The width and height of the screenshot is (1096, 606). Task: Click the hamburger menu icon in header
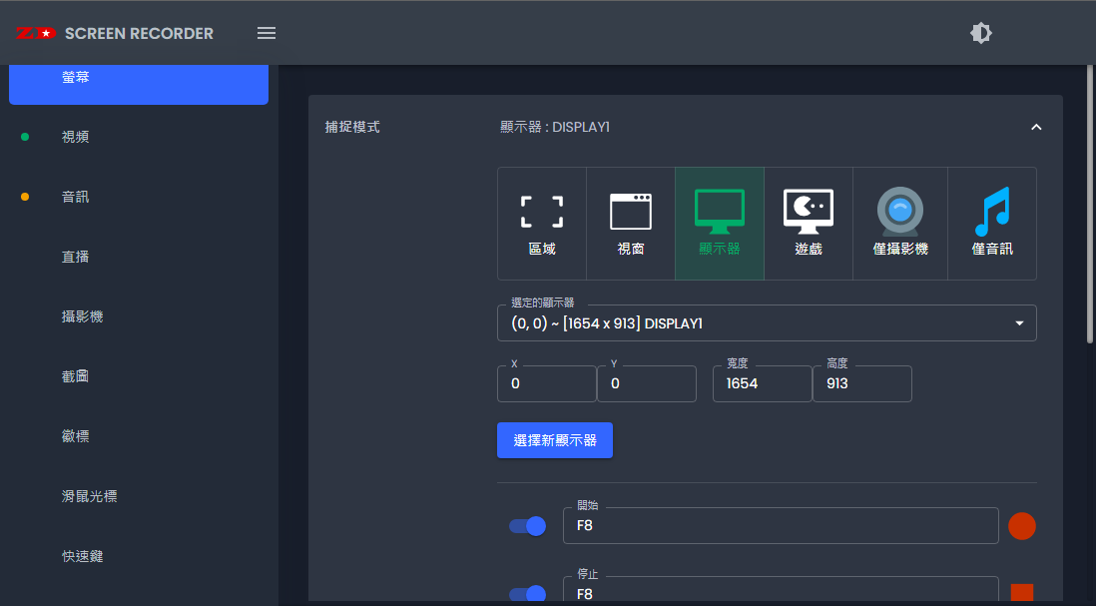click(267, 33)
